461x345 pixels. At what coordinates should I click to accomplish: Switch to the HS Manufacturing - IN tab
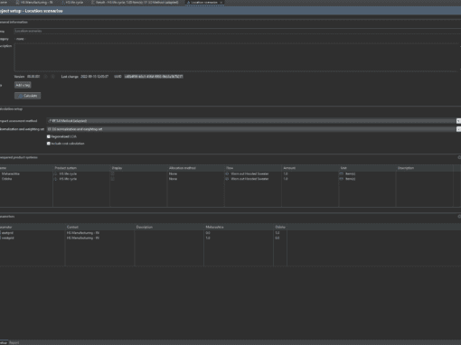[34, 2]
